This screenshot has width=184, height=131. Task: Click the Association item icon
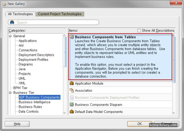72,90
